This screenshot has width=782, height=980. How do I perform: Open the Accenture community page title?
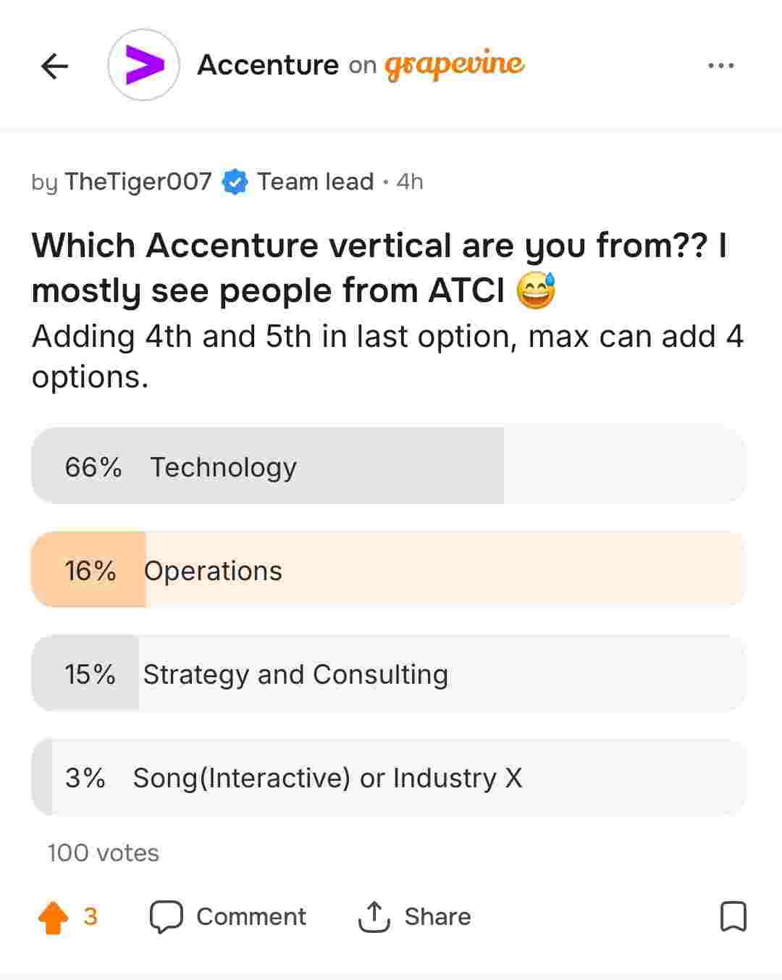(268, 65)
